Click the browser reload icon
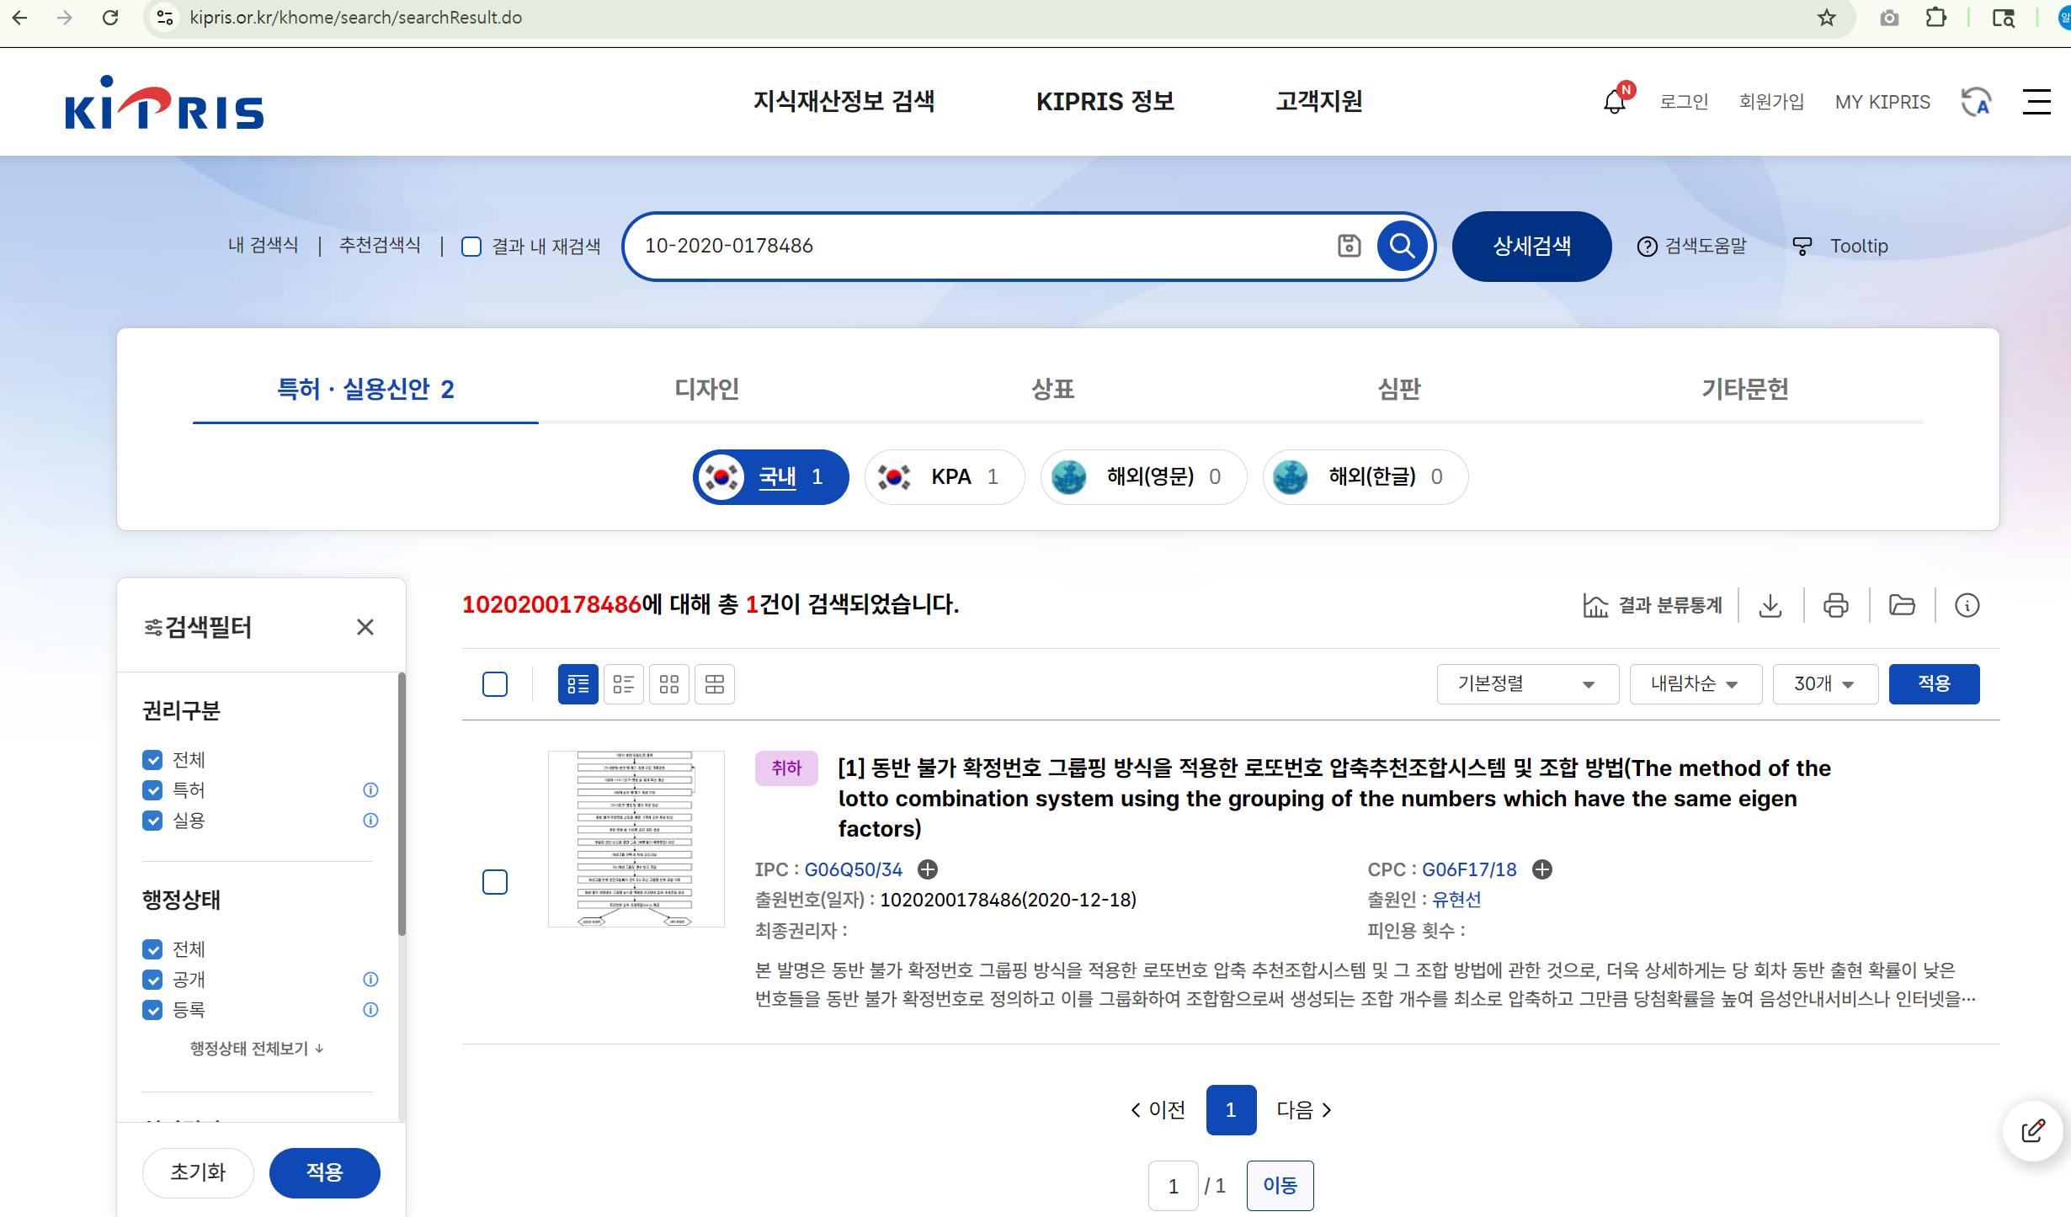The height and width of the screenshot is (1217, 2071). pyautogui.click(x=110, y=18)
